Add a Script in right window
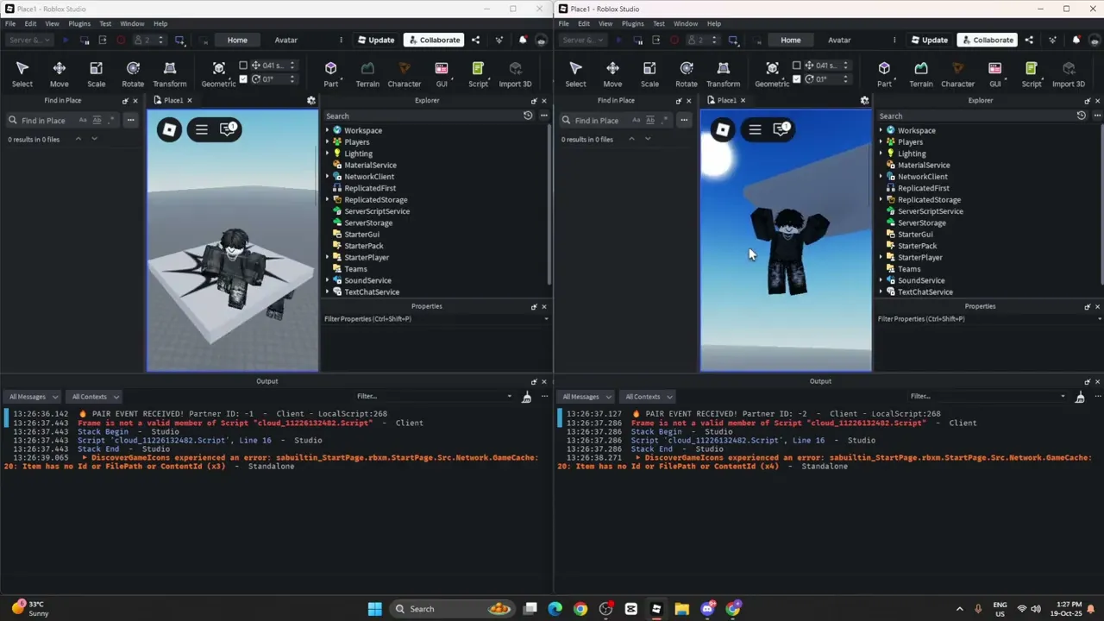 tap(1032, 73)
